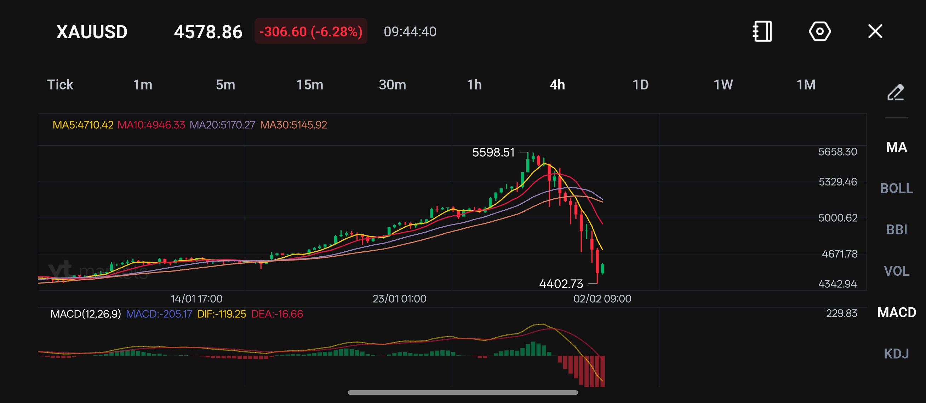Switch to Tick timeframe

60,85
